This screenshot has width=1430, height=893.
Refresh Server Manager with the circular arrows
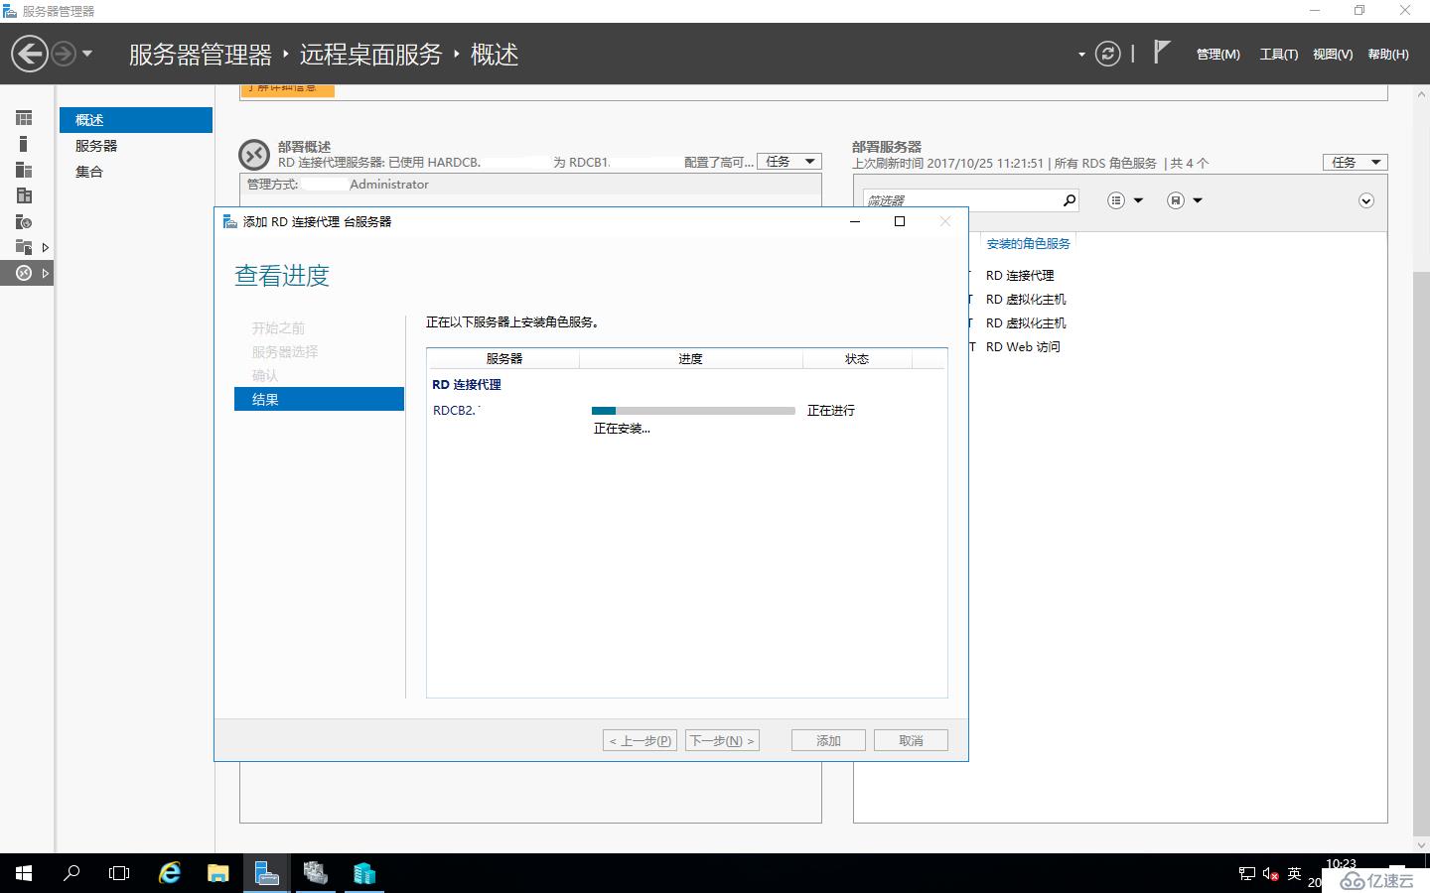1107,54
